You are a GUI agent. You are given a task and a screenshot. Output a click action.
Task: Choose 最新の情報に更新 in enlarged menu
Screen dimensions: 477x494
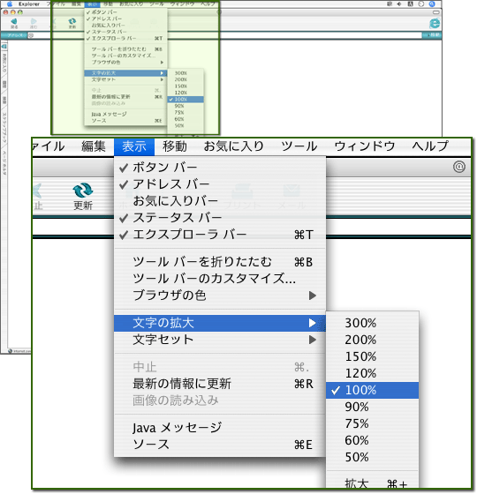click(220, 384)
